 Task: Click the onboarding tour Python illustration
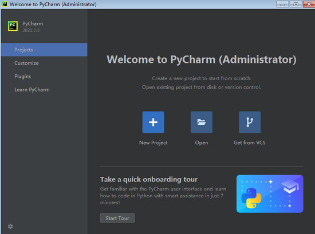tap(270, 193)
